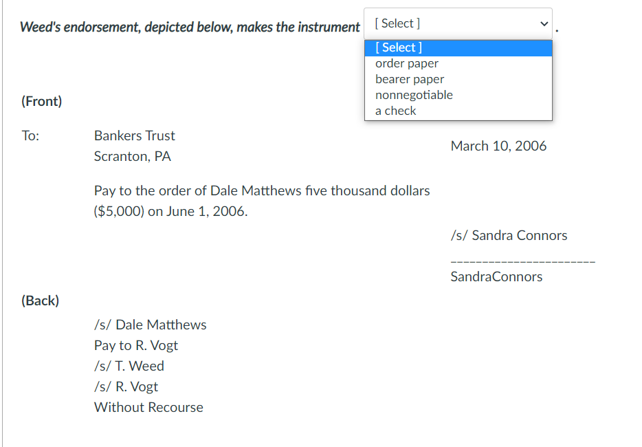Image resolution: width=642 pixels, height=447 pixels.
Task: Click the "Without Recourse" text
Action: [x=148, y=407]
